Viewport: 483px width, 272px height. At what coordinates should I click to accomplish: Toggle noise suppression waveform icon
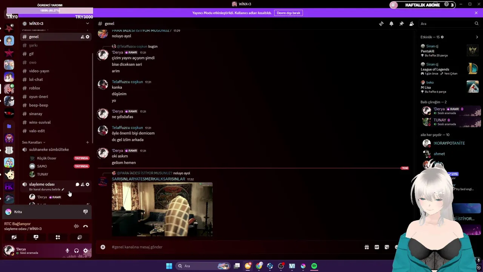pos(76,226)
